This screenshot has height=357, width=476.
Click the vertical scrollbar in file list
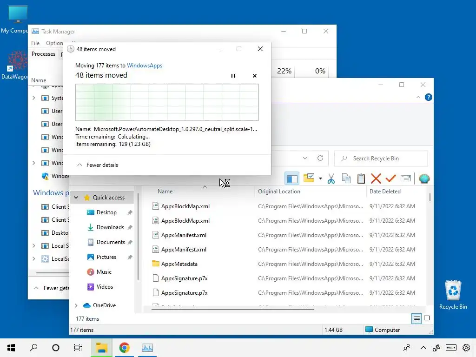coord(430,197)
